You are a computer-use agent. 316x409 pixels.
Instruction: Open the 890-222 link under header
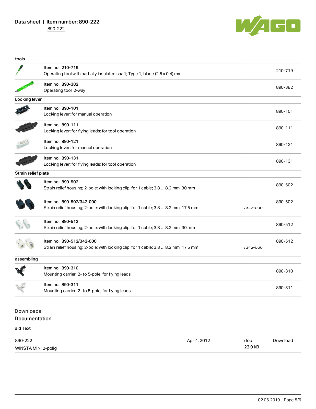(56, 29)
